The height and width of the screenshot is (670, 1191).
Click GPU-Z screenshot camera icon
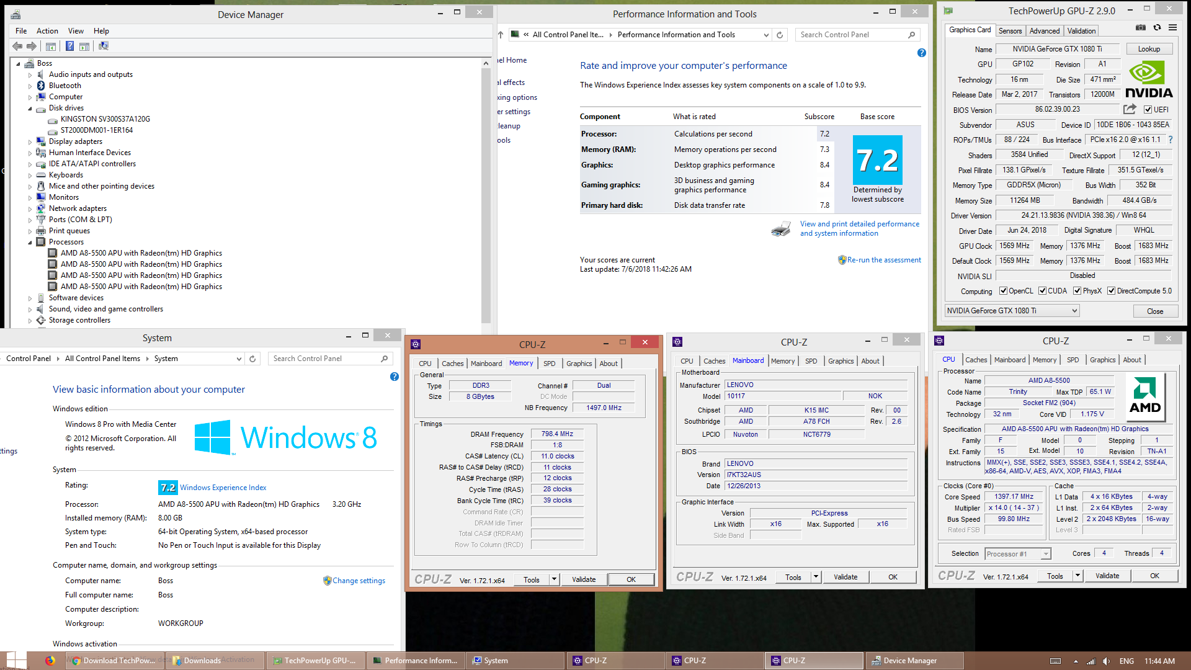[1141, 27]
